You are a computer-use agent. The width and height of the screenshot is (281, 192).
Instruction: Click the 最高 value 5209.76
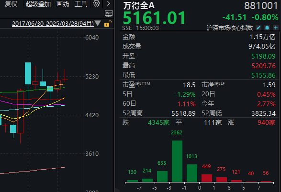[x=263, y=66]
